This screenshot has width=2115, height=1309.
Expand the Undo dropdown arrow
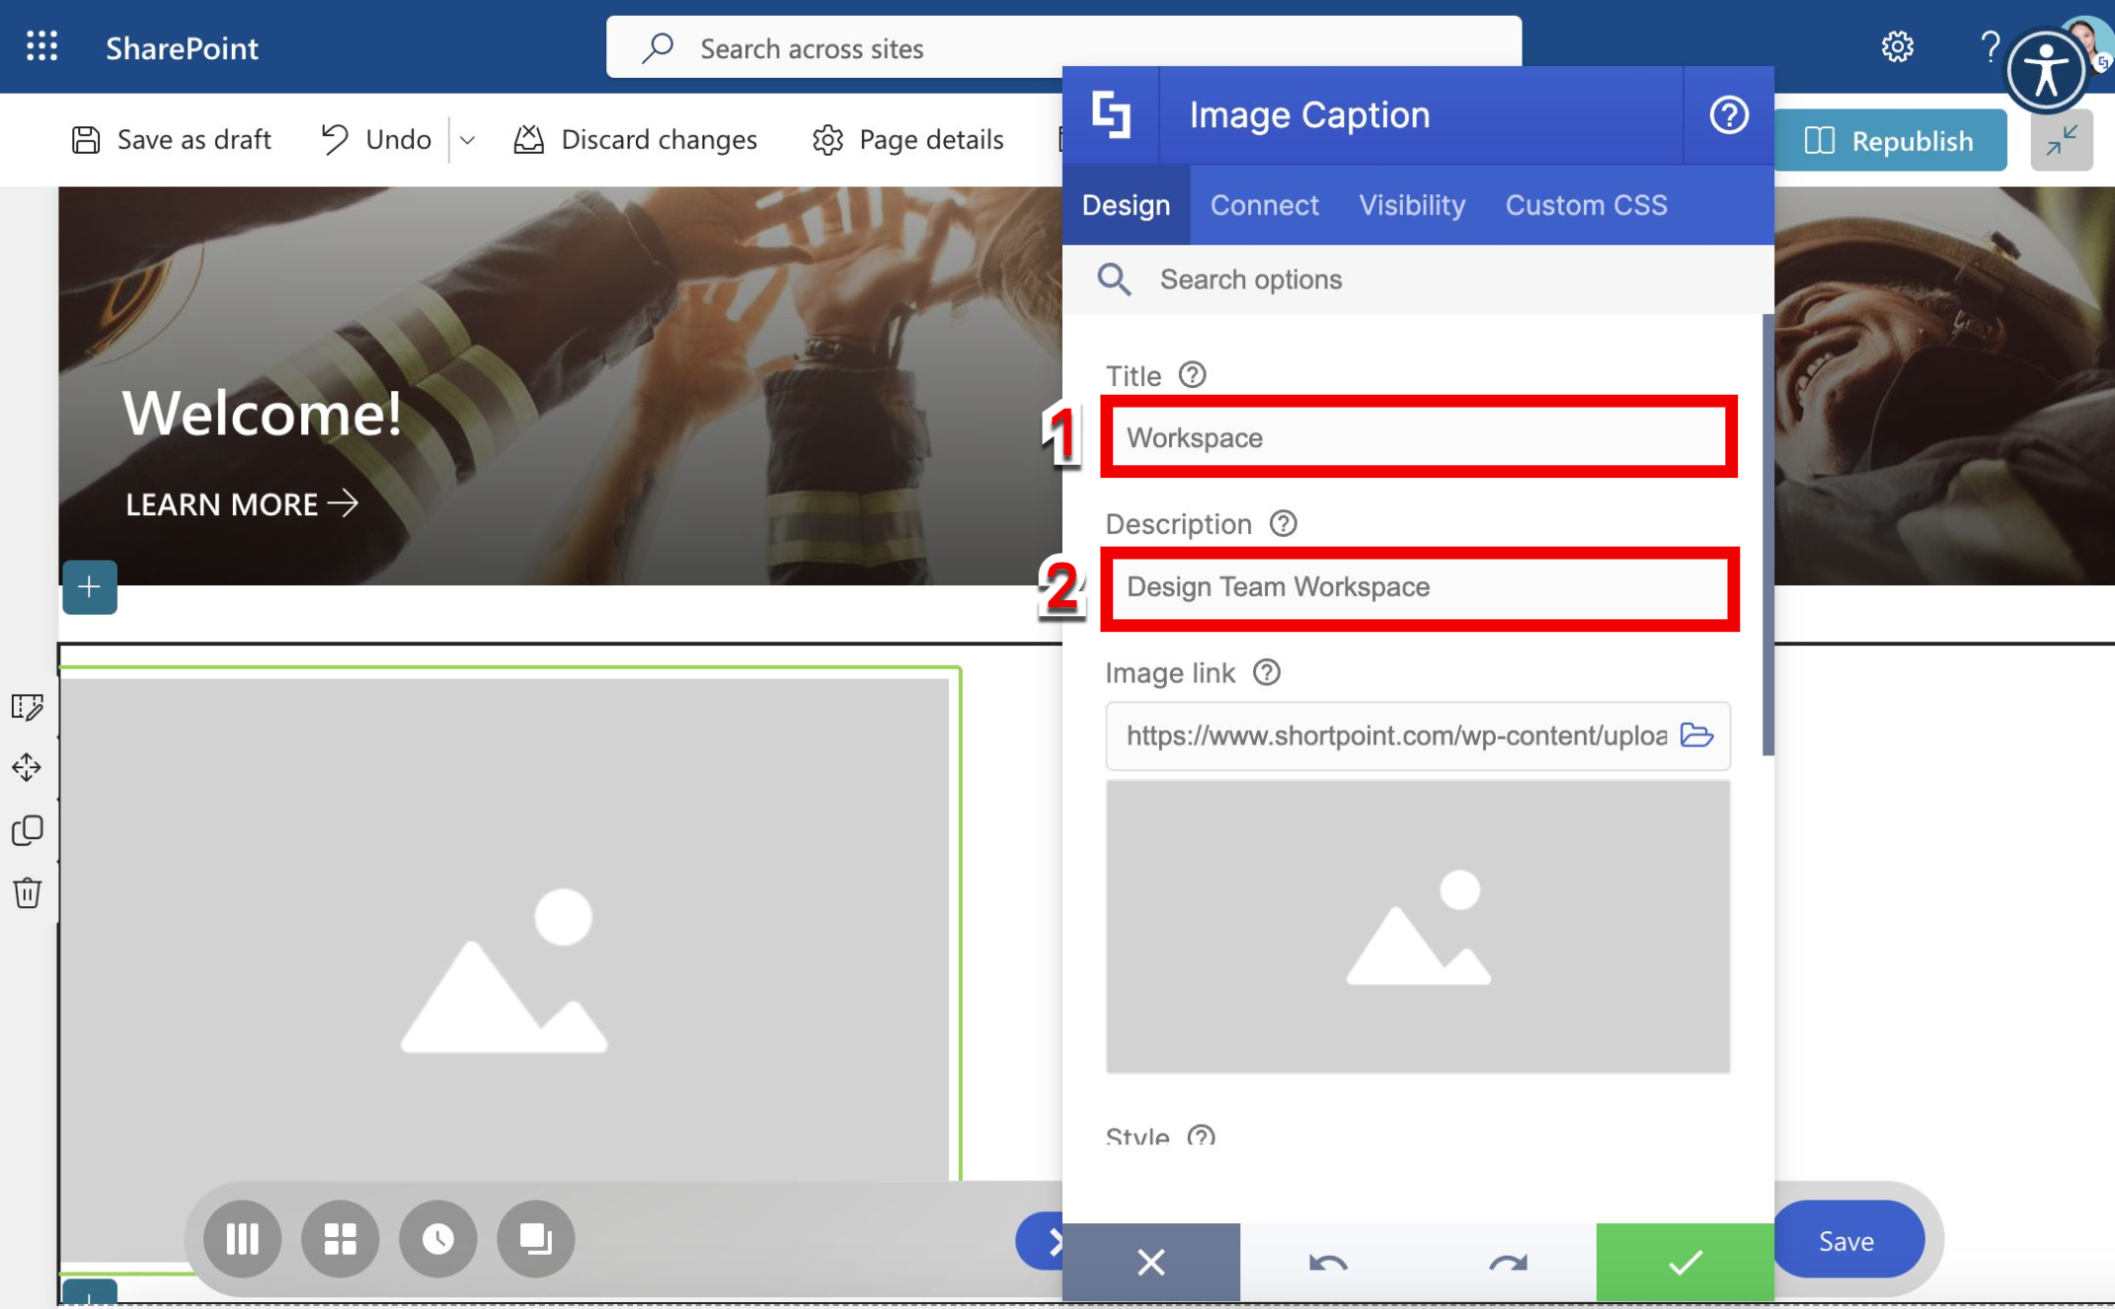468,140
